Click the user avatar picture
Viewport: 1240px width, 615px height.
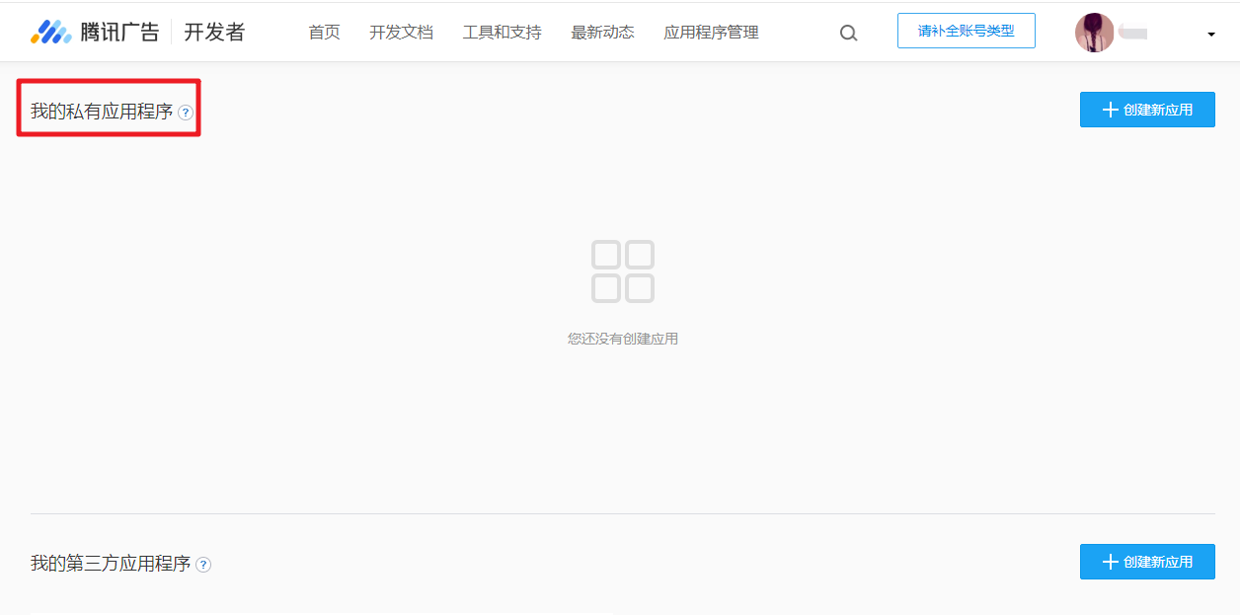pos(1094,31)
